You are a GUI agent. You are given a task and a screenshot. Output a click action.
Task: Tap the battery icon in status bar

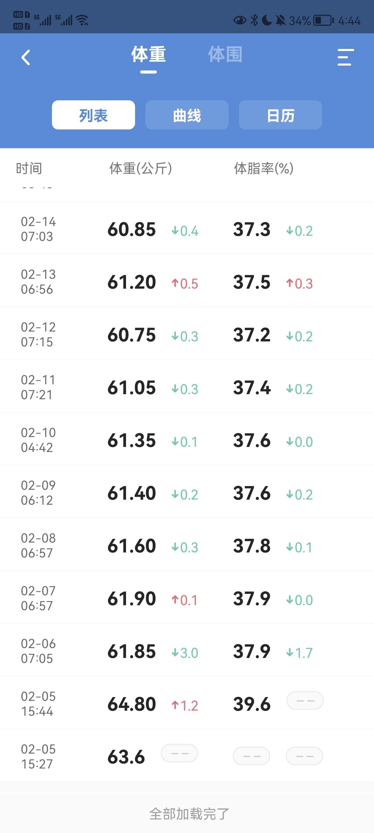(x=323, y=20)
